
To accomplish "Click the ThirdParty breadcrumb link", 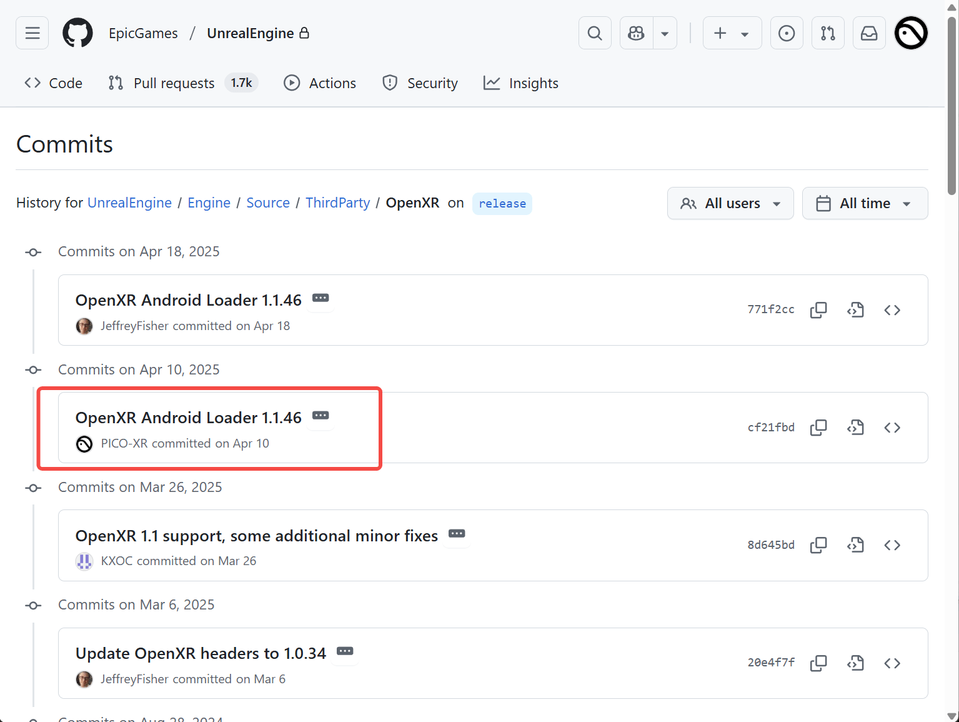I will pos(337,203).
